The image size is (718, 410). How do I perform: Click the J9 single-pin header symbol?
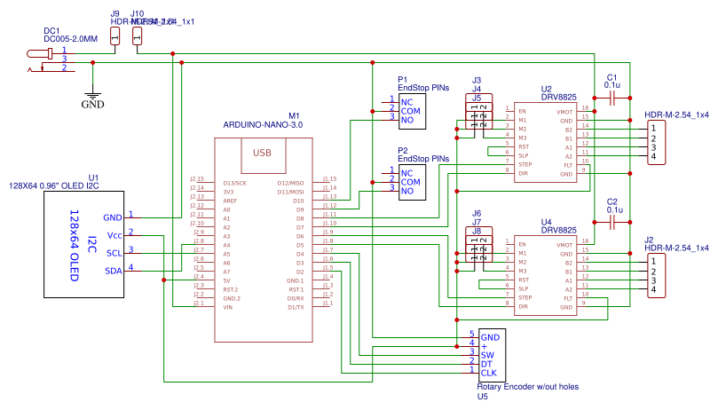[x=115, y=35]
